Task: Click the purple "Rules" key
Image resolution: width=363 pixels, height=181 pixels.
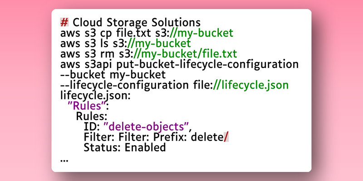Action: (x=87, y=106)
